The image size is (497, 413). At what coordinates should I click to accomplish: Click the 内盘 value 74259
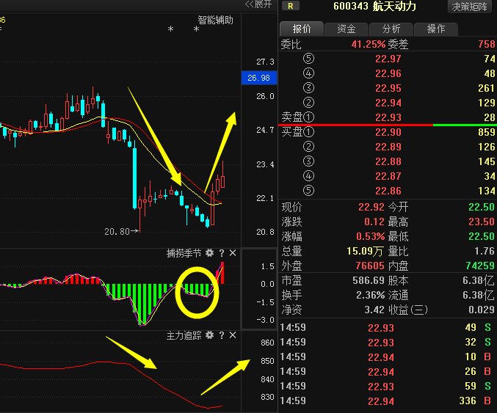480,266
